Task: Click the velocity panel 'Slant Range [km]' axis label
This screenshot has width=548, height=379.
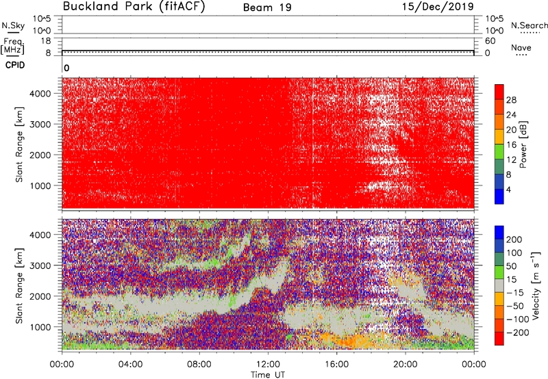Action: pyautogui.click(x=19, y=285)
